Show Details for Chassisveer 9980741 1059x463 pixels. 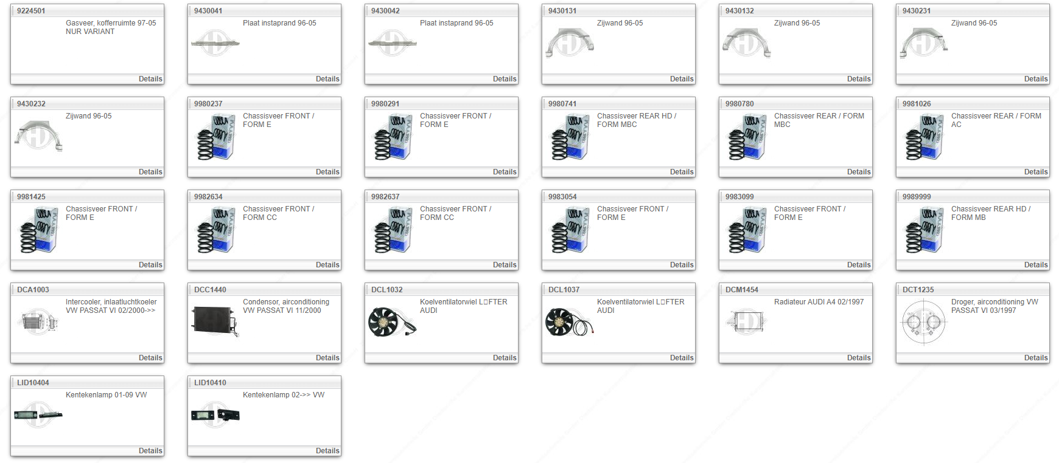681,172
